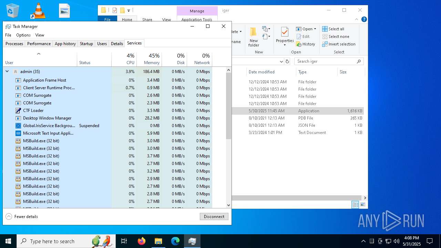
Task: Open the Quick Access Toolbar customize dropdown
Action: tap(129, 11)
